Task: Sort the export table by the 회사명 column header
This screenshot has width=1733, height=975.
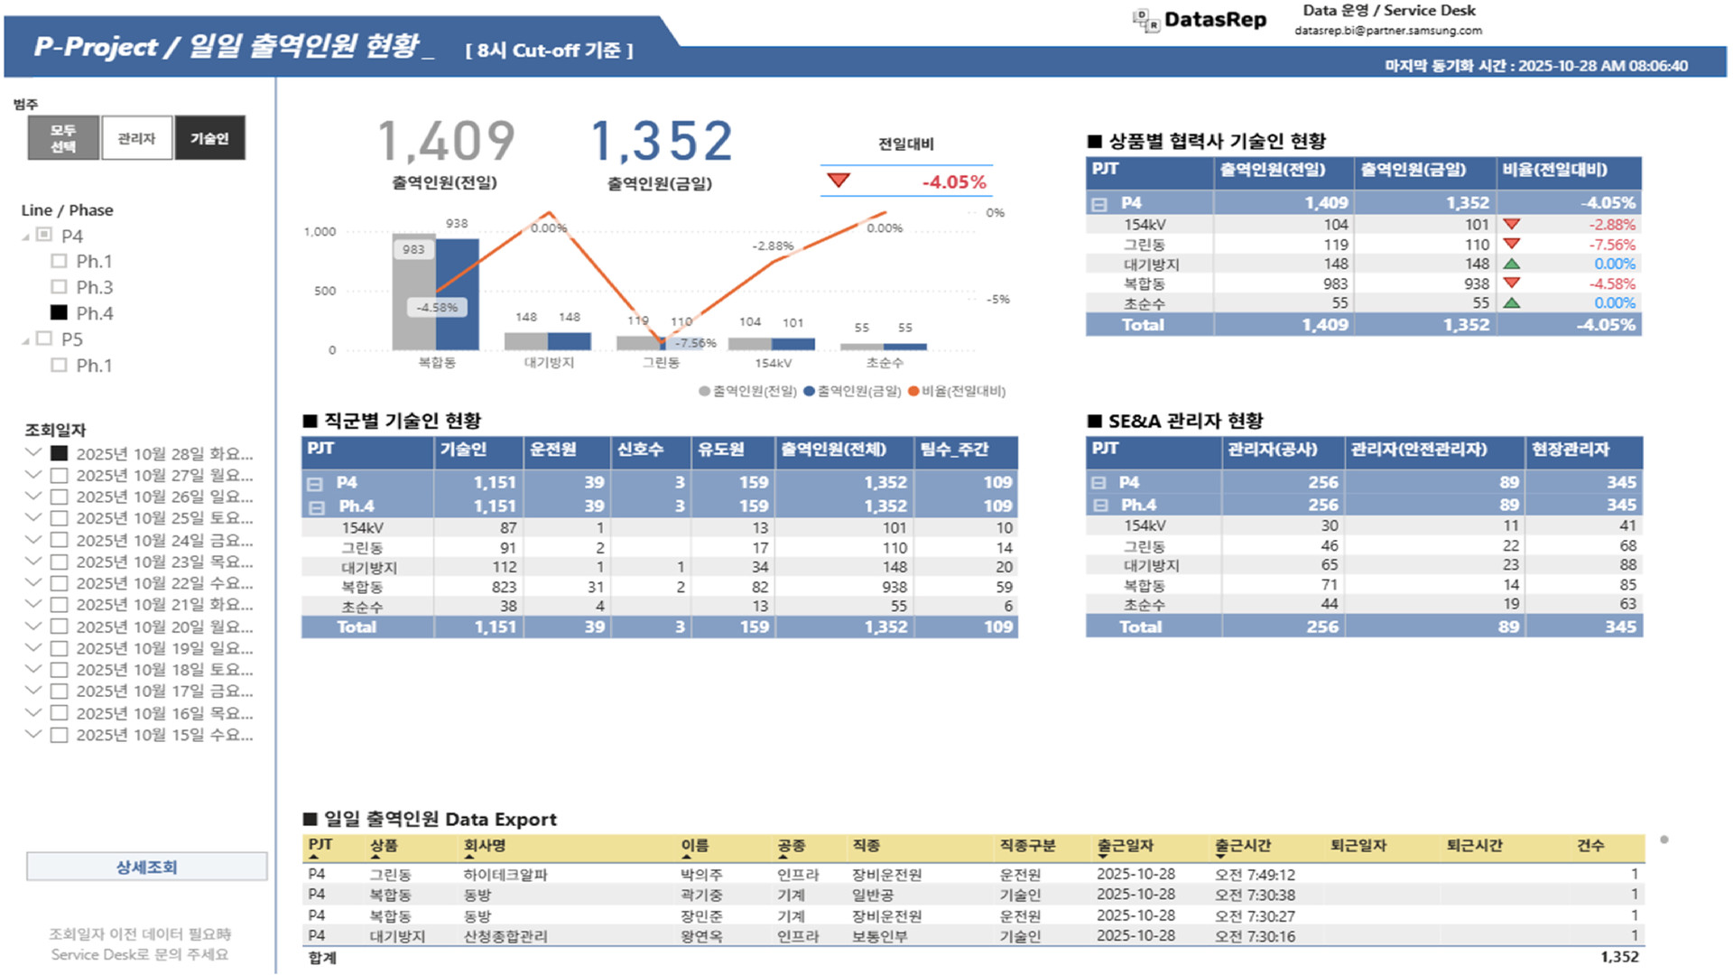Action: click(x=485, y=846)
